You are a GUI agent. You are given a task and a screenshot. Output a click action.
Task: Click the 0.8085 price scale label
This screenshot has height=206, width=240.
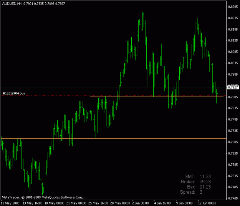(233, 52)
